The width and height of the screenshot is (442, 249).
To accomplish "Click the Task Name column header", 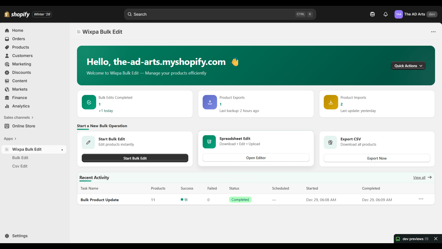I will tap(90, 188).
